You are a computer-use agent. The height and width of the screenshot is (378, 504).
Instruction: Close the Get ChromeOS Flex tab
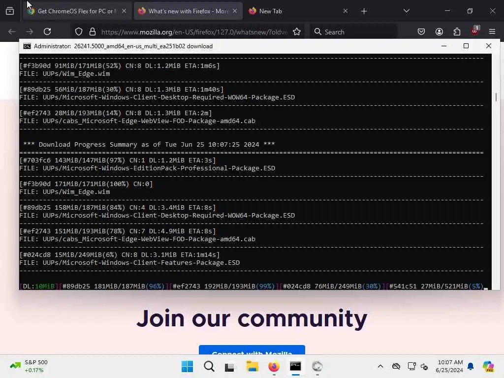coord(124,11)
